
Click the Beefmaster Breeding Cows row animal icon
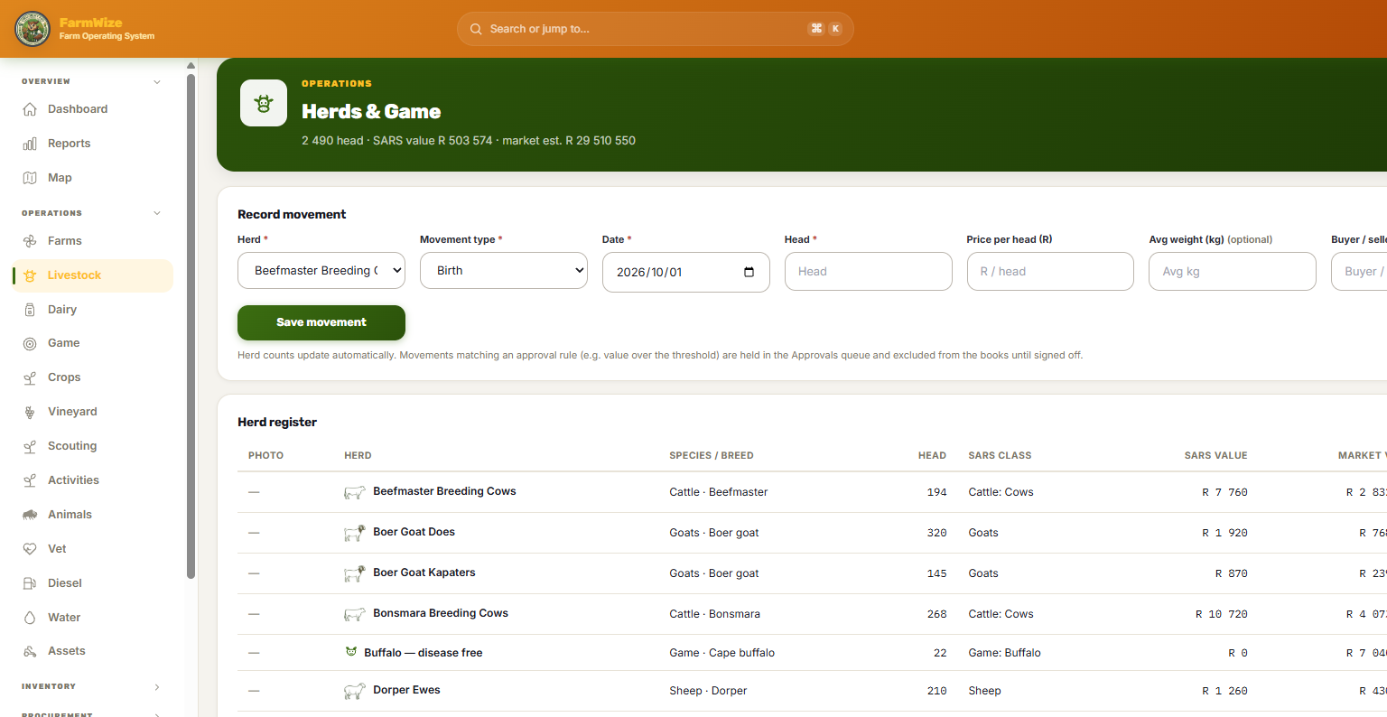point(355,492)
